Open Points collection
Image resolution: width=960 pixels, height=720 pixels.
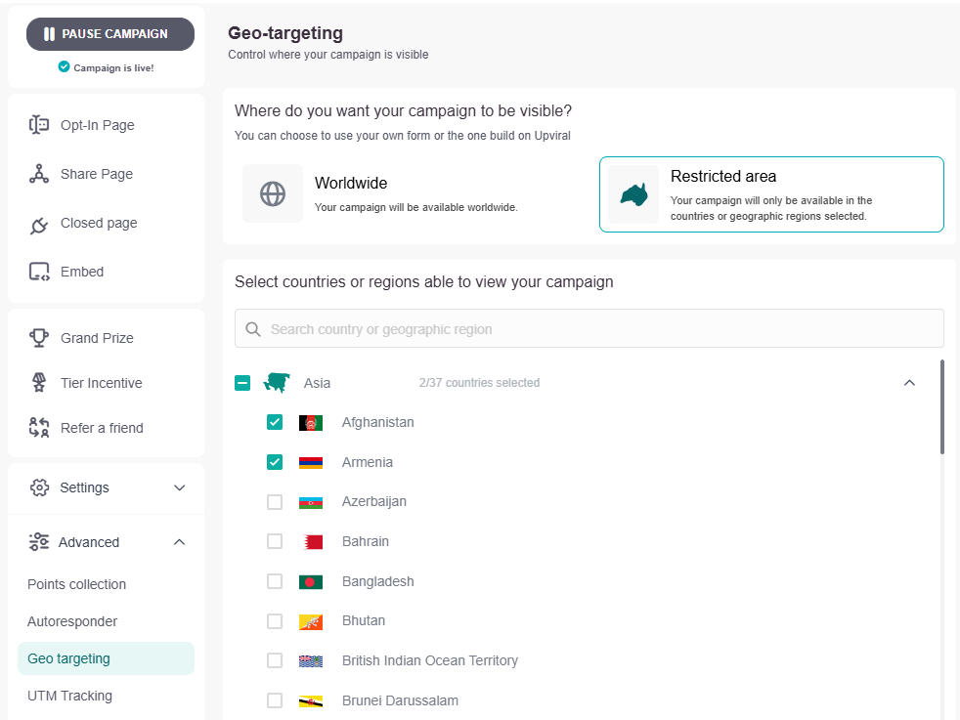tap(76, 584)
